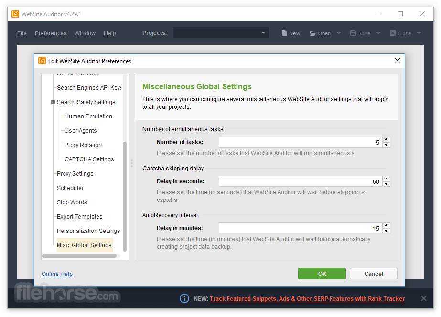Select Human Emulation in the tree
The height and width of the screenshot is (317, 441).
pyautogui.click(x=88, y=116)
